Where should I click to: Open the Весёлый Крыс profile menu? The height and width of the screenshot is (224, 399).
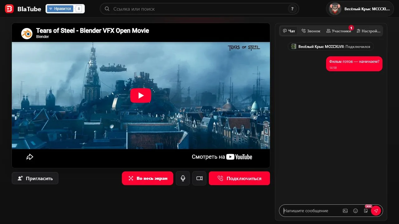click(x=360, y=9)
